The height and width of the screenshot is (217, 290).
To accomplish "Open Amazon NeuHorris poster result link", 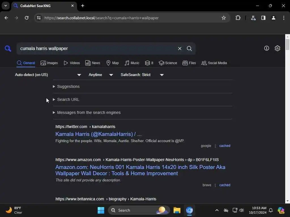I will point(140,170).
